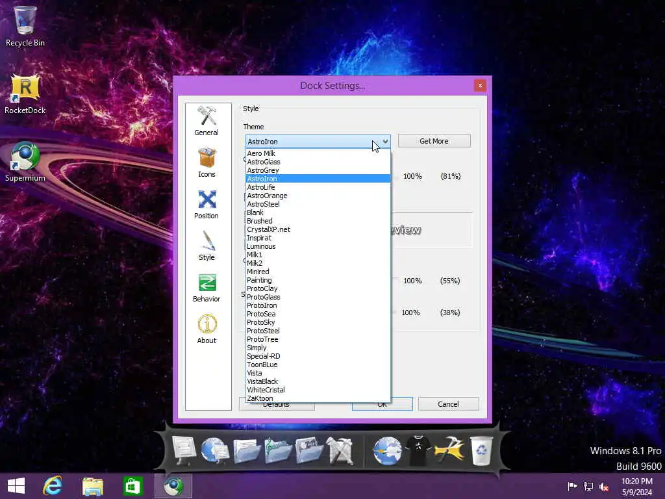Choose the Painting theme
The image size is (665, 499).
pyautogui.click(x=318, y=280)
